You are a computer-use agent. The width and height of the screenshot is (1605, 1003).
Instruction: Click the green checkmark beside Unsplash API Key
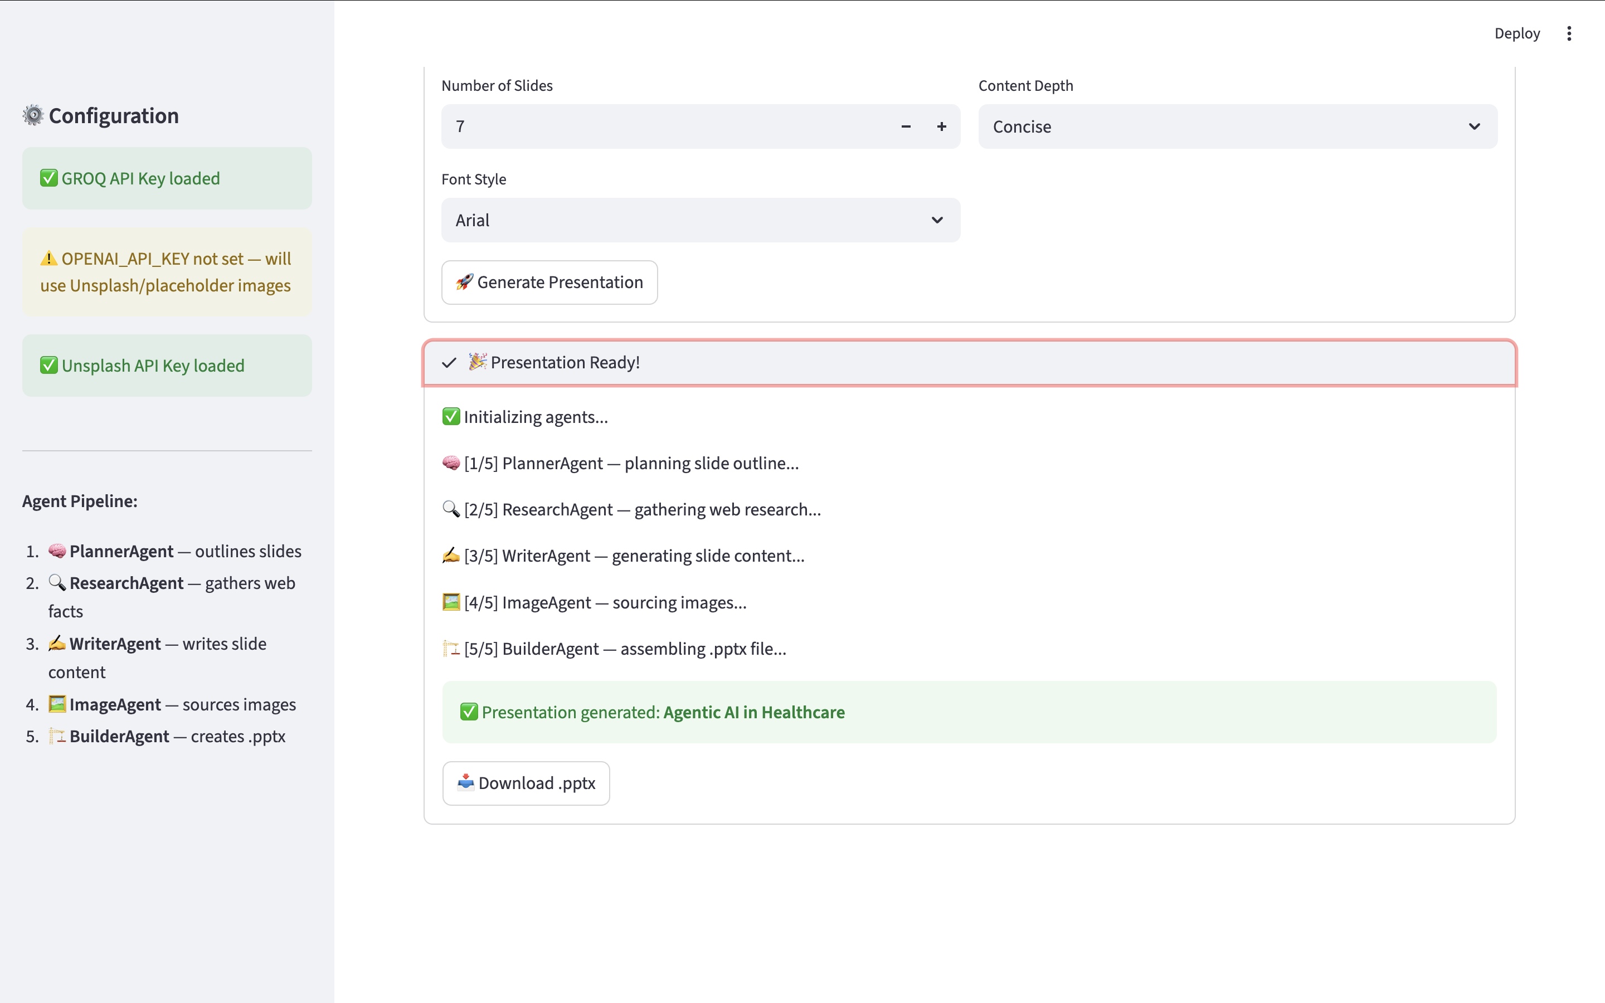(x=48, y=366)
